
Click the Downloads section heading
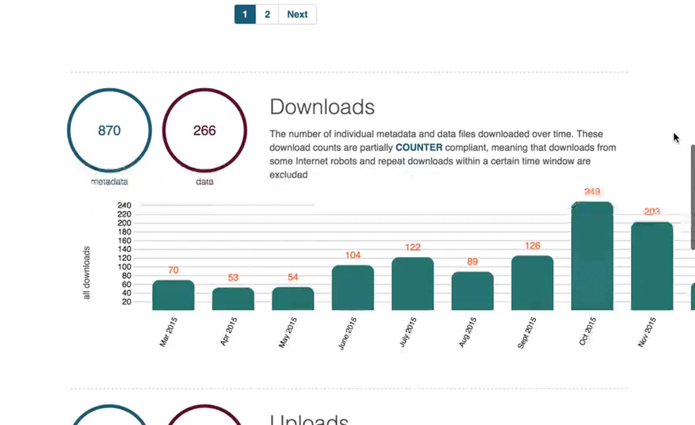[x=322, y=107]
